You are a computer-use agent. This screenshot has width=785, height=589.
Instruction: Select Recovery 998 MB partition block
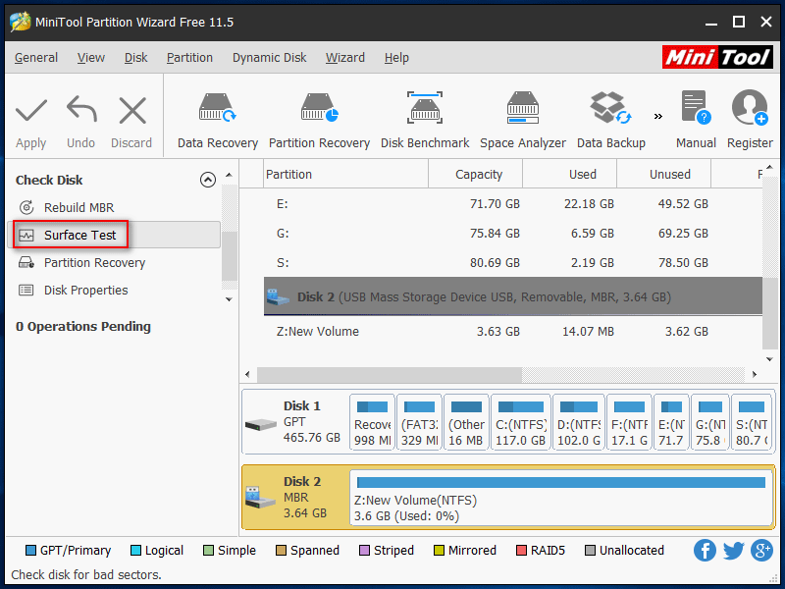[373, 423]
